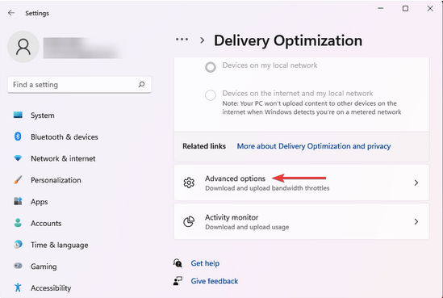The image size is (443, 298).
Task: Open Accessibility settings category
Action: (x=51, y=288)
